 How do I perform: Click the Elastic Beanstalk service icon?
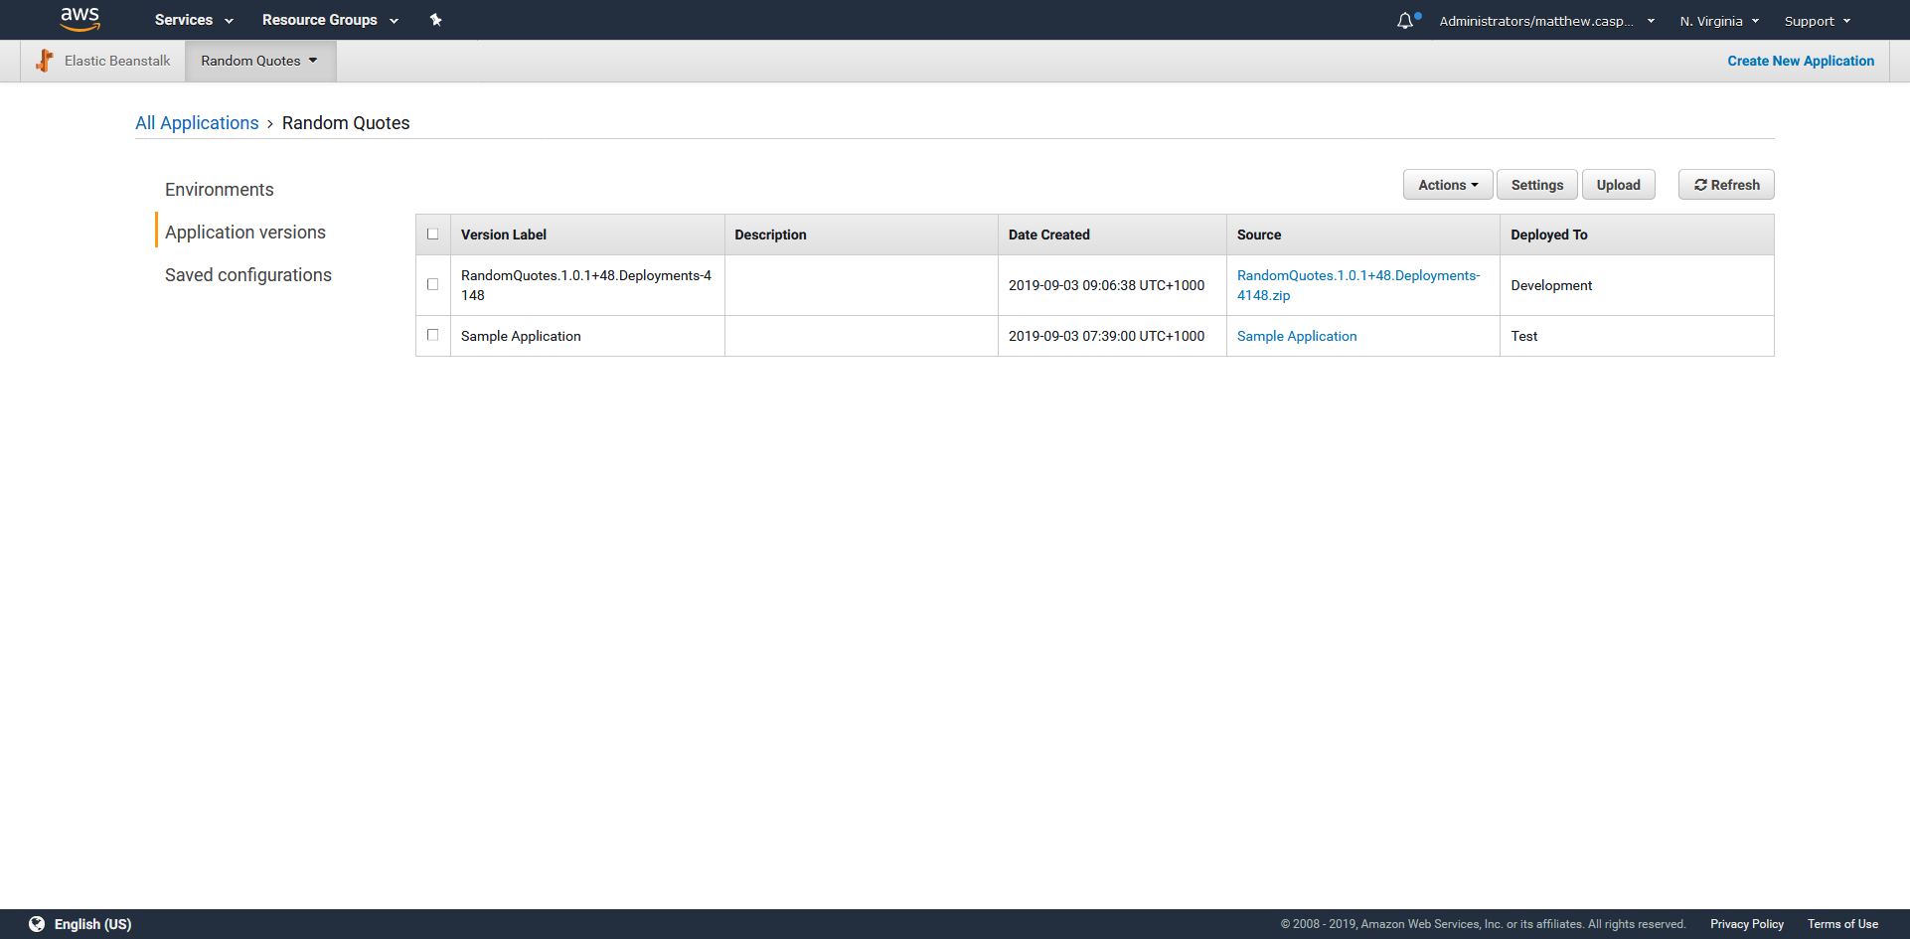click(45, 61)
